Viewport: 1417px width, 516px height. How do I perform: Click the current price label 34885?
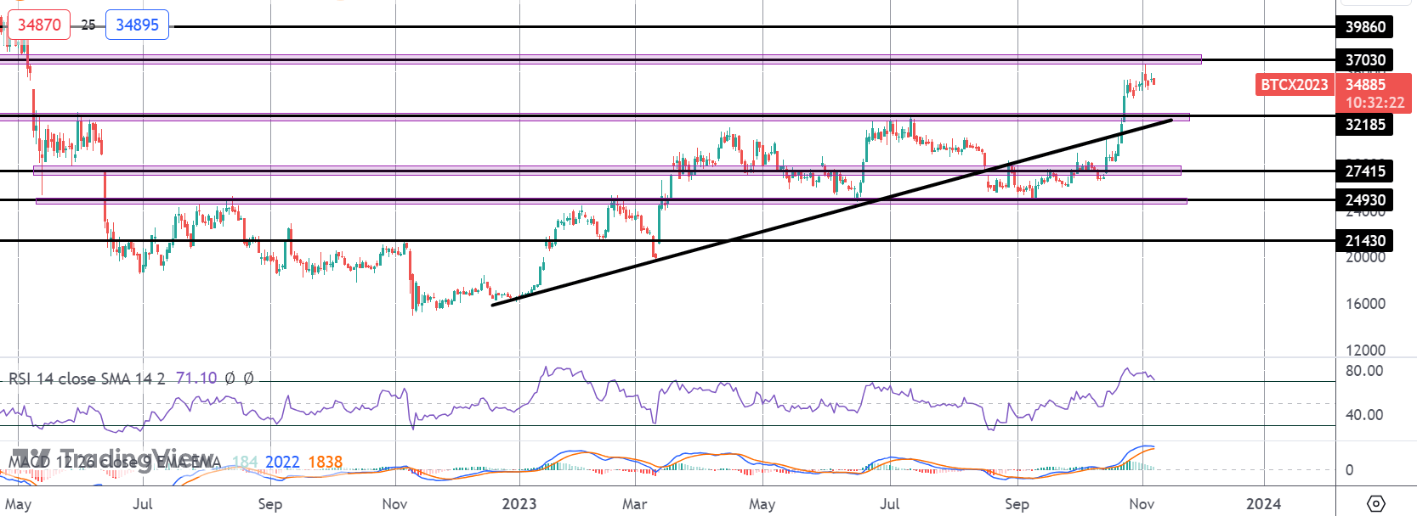(1365, 84)
